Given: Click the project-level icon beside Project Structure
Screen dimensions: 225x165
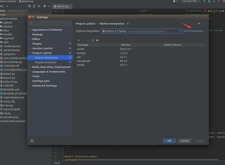Looking at the screenshot, I should pos(70,62).
